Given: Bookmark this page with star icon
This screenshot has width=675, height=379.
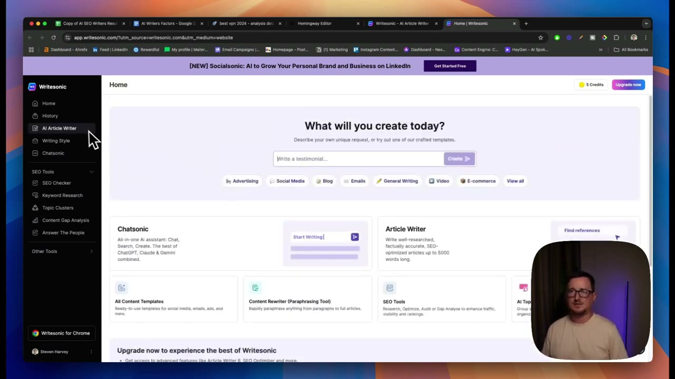Looking at the screenshot, I should click(x=541, y=38).
